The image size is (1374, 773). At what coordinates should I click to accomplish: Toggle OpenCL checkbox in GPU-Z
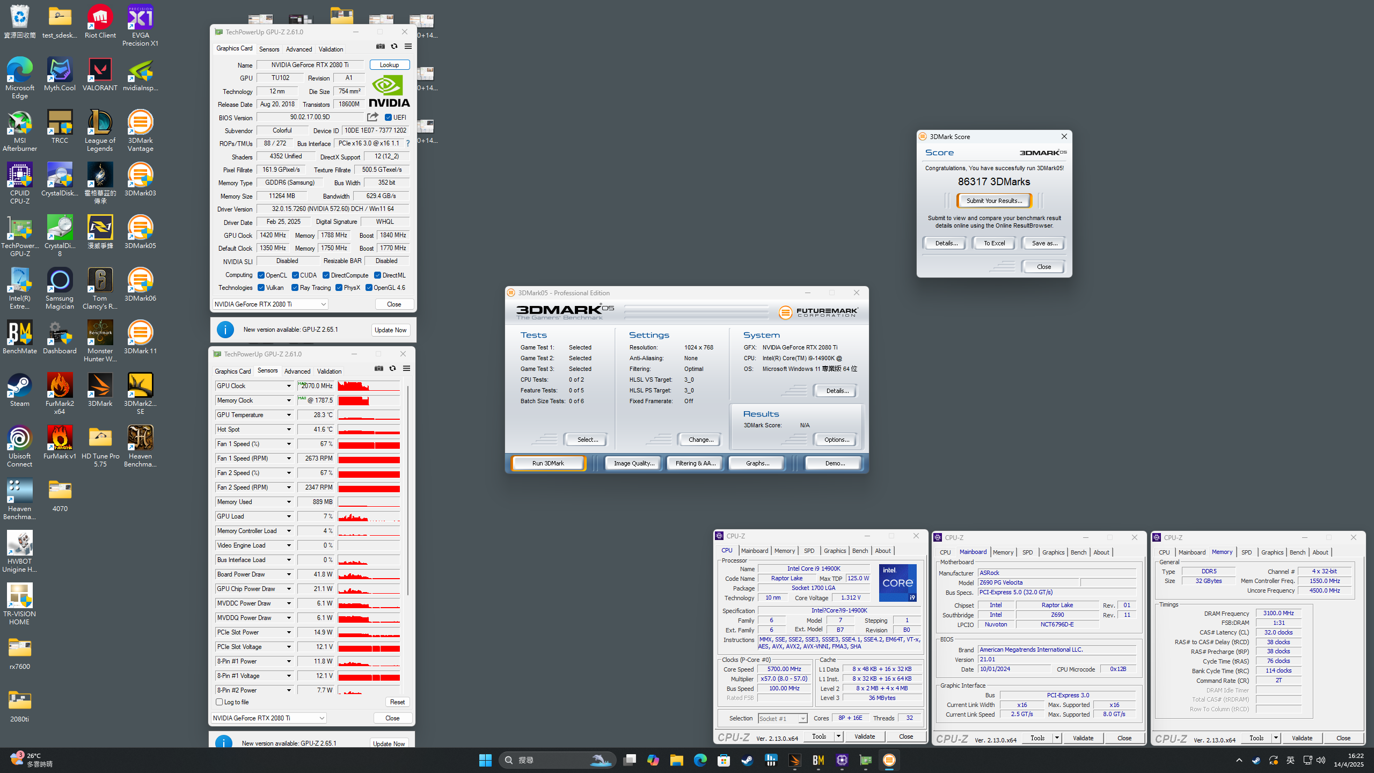coord(261,275)
